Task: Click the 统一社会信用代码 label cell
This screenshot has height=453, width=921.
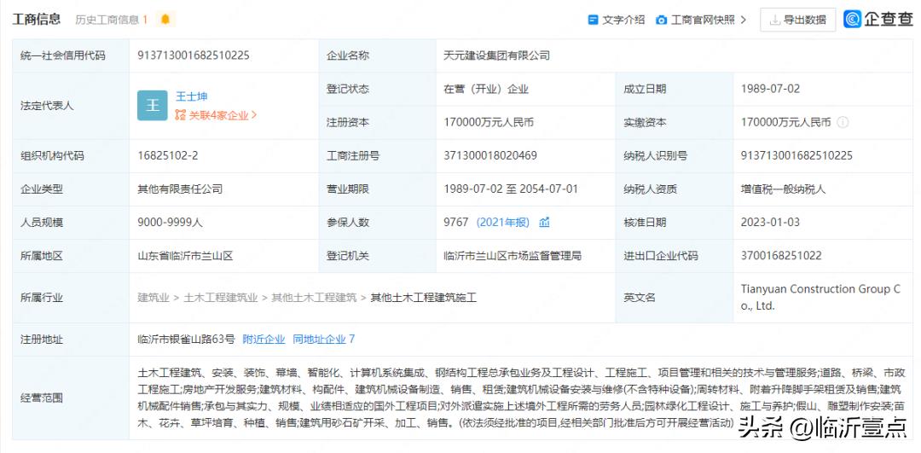Action: tap(71, 55)
